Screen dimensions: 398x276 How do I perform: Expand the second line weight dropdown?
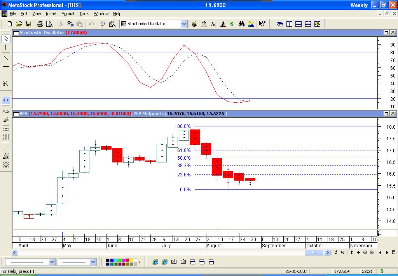coord(93,262)
